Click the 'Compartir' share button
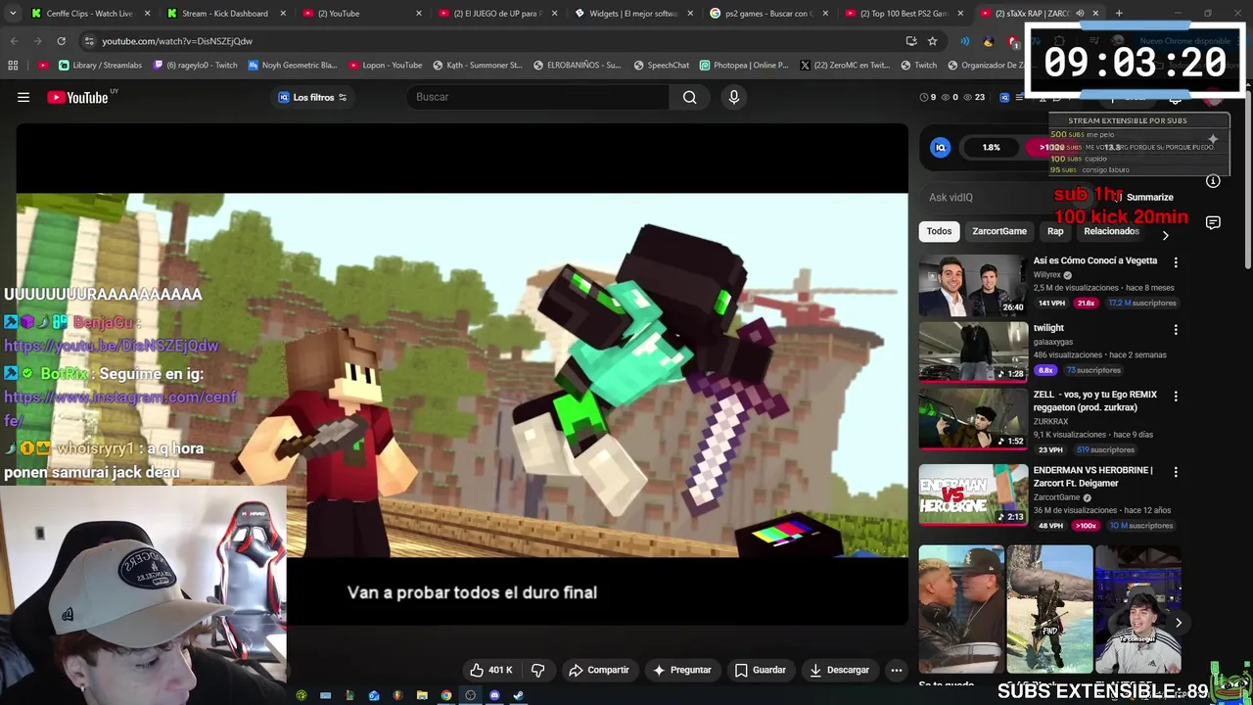Image resolution: width=1253 pixels, height=705 pixels. (x=598, y=670)
